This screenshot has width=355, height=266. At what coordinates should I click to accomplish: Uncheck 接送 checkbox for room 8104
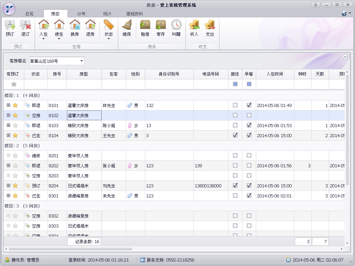pos(235,135)
